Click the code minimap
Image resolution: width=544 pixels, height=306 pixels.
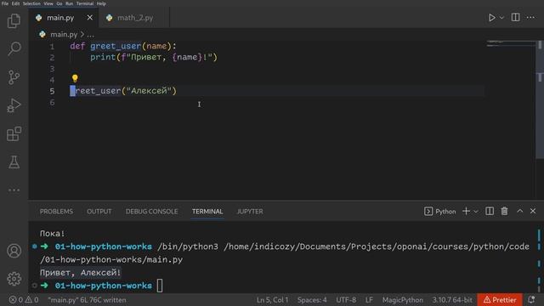coord(511,43)
